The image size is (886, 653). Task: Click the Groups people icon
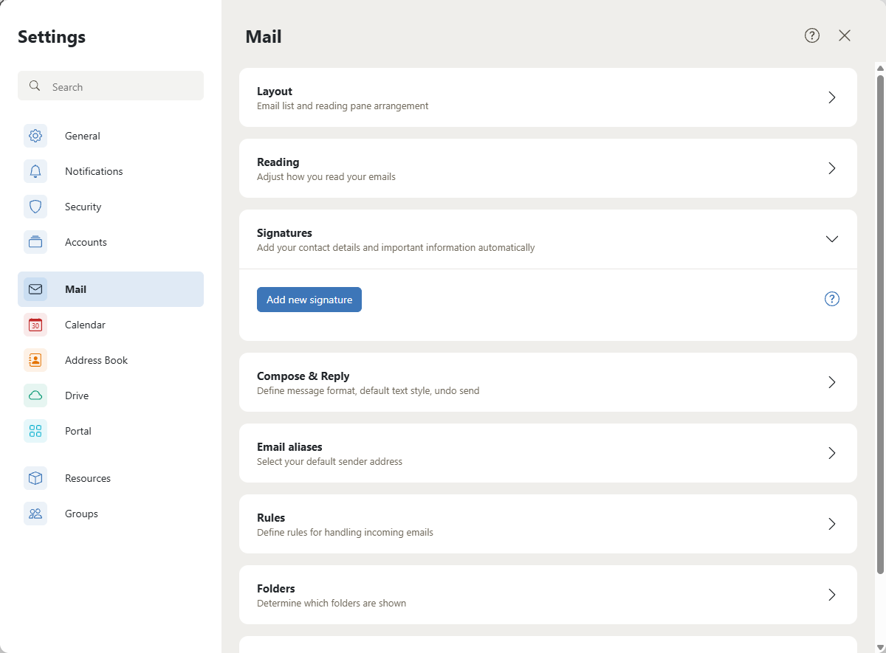click(35, 514)
